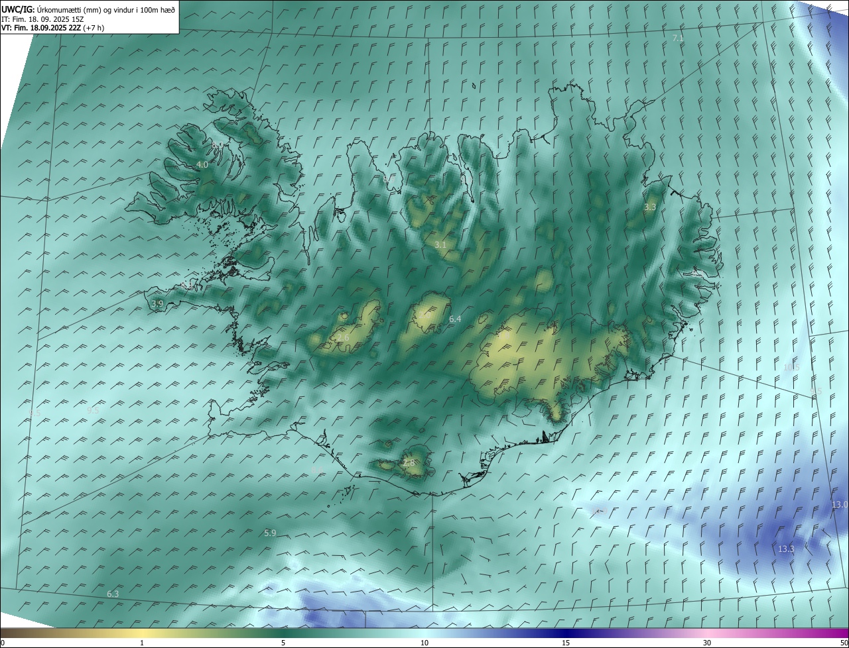
Task: Select the "VT: Fim. 18.09.2025 22Z (+7 h)" line
Action: [x=52, y=28]
